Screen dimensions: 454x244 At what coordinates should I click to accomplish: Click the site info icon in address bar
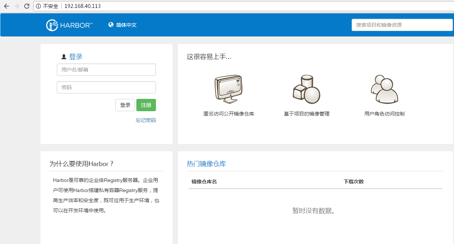tap(38, 6)
